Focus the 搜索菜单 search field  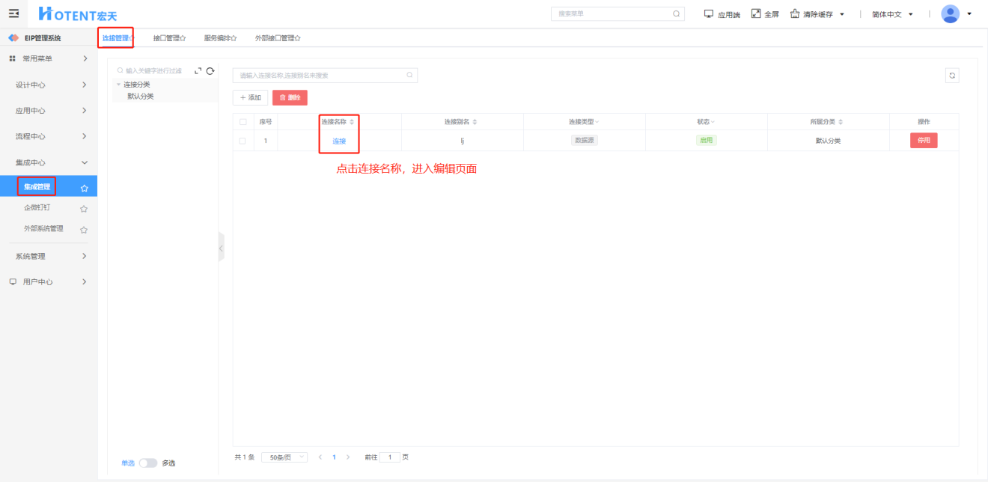[x=617, y=13]
